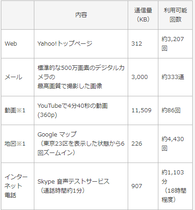195x210 pixels.
Task: Click the 500万画素のデジタルカメラ description
Action: pyautogui.click(x=81, y=77)
